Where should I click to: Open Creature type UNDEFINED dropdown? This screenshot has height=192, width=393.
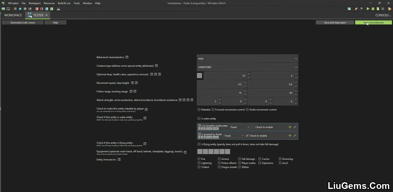(x=247, y=67)
